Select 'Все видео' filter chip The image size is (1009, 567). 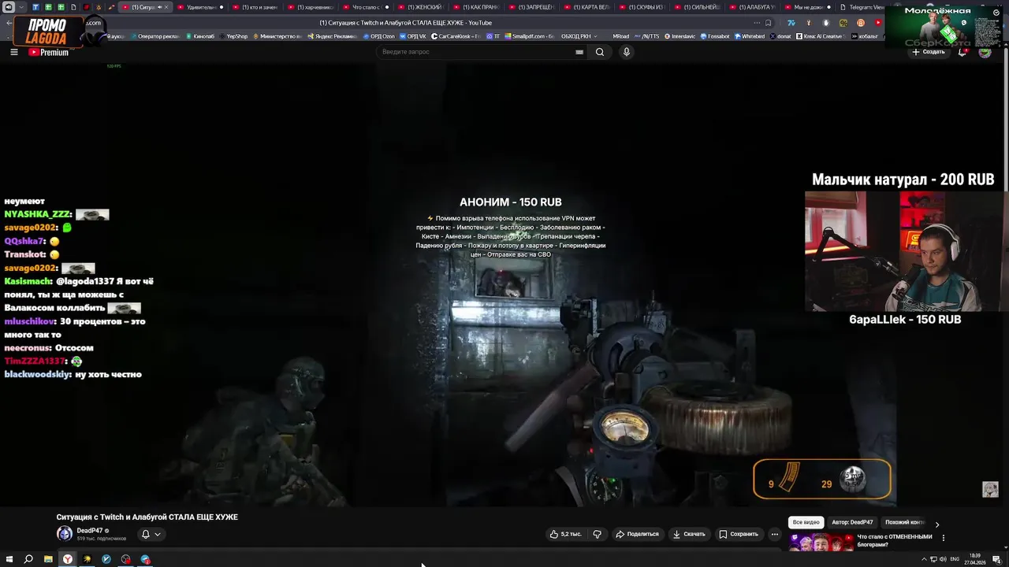806,522
